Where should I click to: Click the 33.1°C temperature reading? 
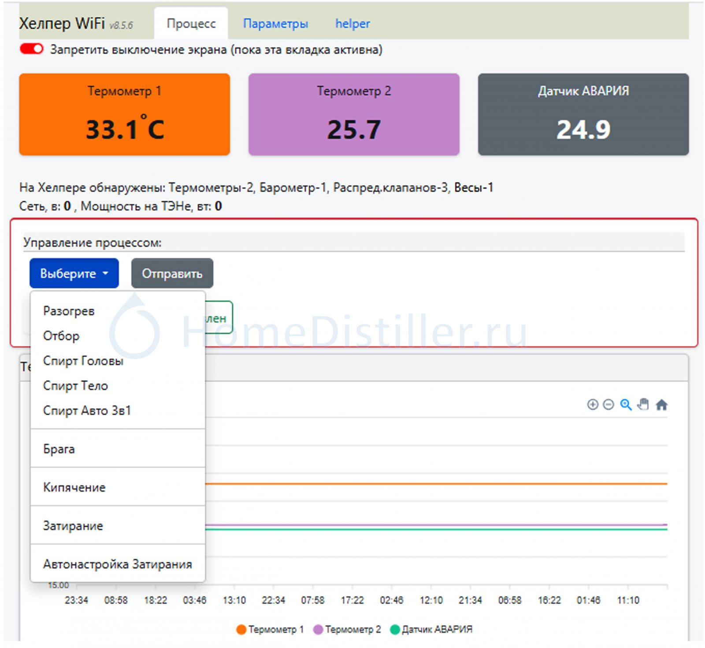tap(125, 129)
